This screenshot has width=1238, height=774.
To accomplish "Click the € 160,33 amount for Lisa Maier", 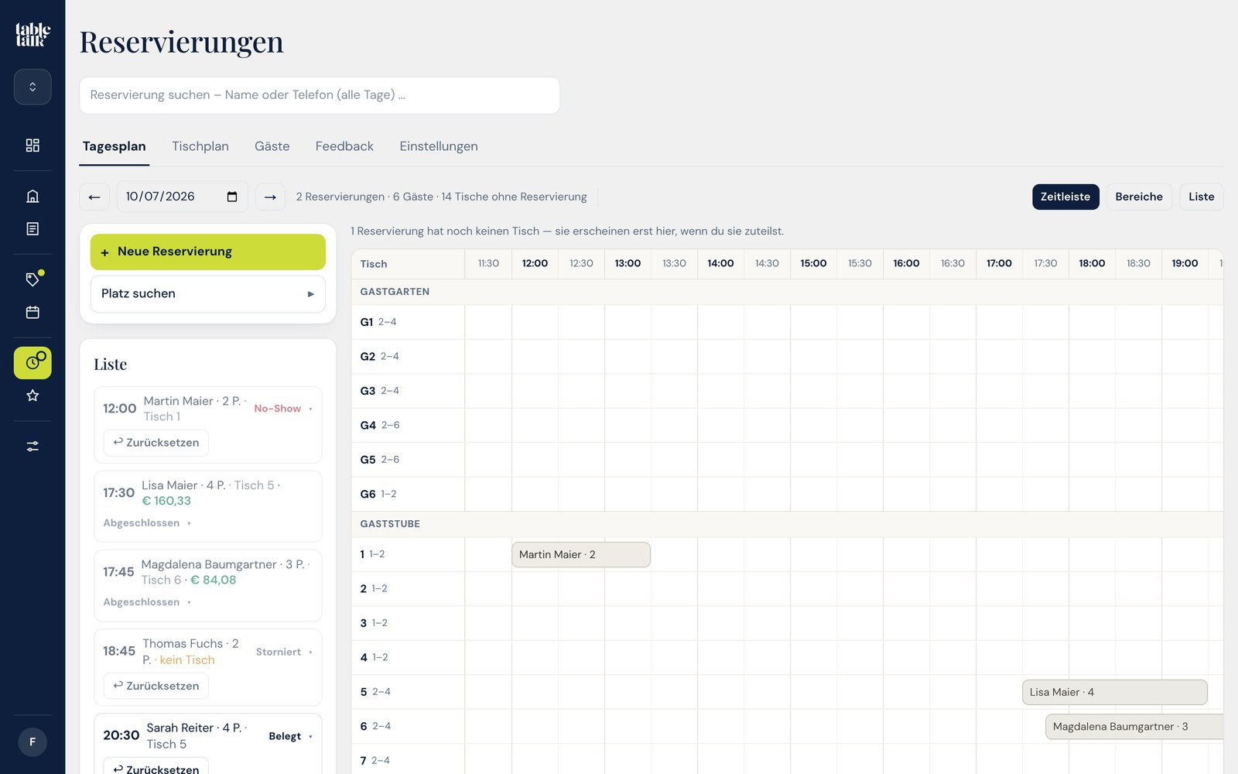I will point(166,501).
